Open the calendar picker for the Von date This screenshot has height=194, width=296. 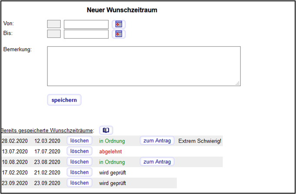click(x=119, y=24)
